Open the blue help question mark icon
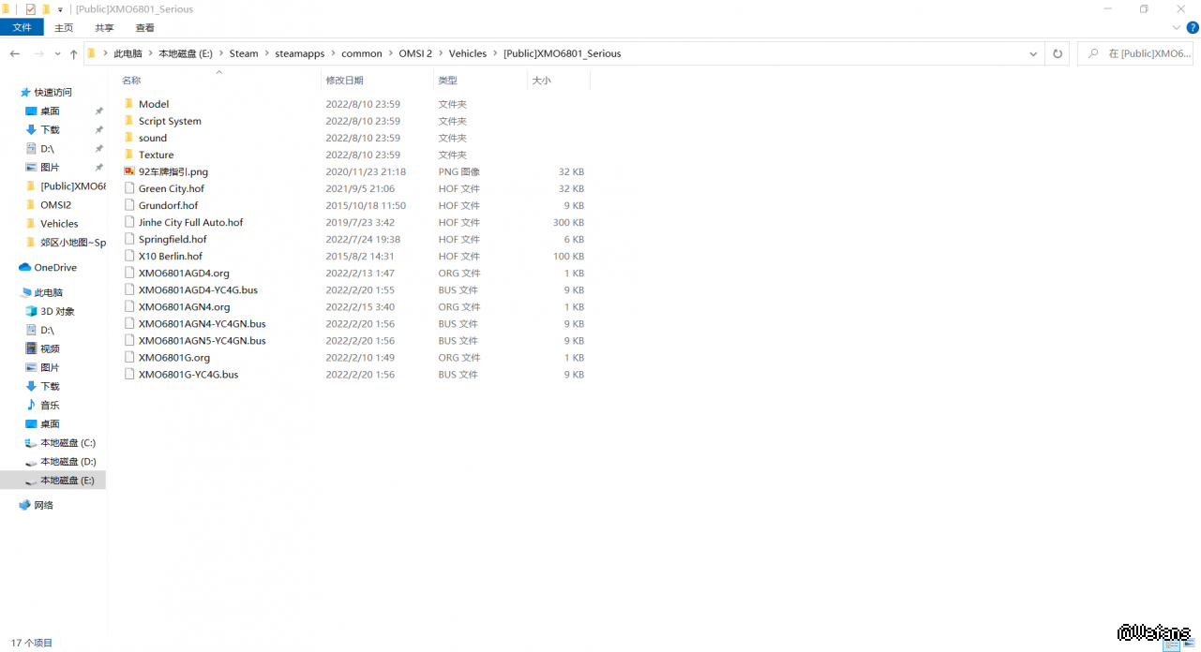 pos(1191,28)
